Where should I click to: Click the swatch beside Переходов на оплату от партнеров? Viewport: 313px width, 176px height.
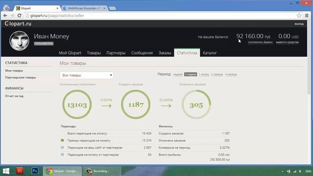[62, 154]
